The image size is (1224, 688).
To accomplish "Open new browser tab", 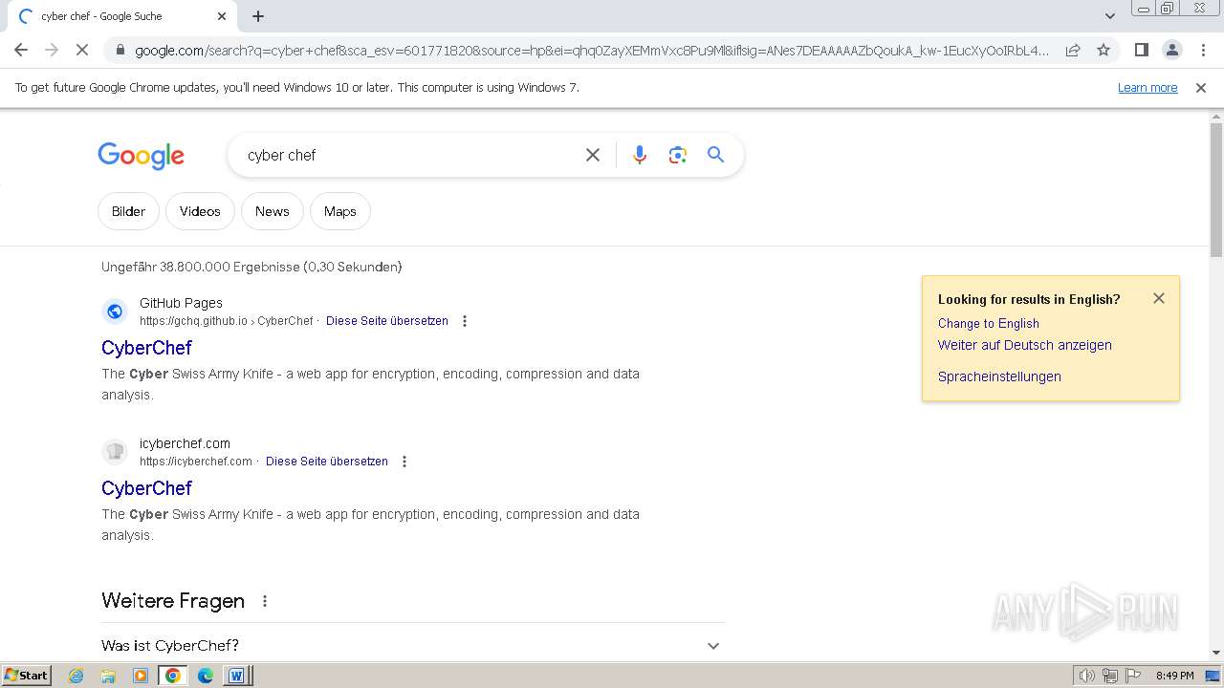I will (x=258, y=16).
